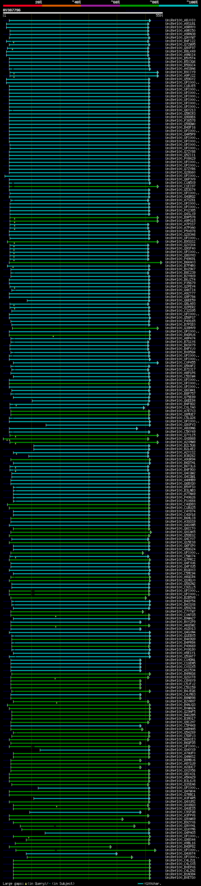Click the purple ~60% legend color segment
The width and height of the screenshot is (201, 886).
[100, 6]
